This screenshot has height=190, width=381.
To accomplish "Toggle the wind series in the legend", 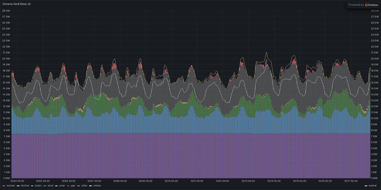I will (x=51, y=186).
